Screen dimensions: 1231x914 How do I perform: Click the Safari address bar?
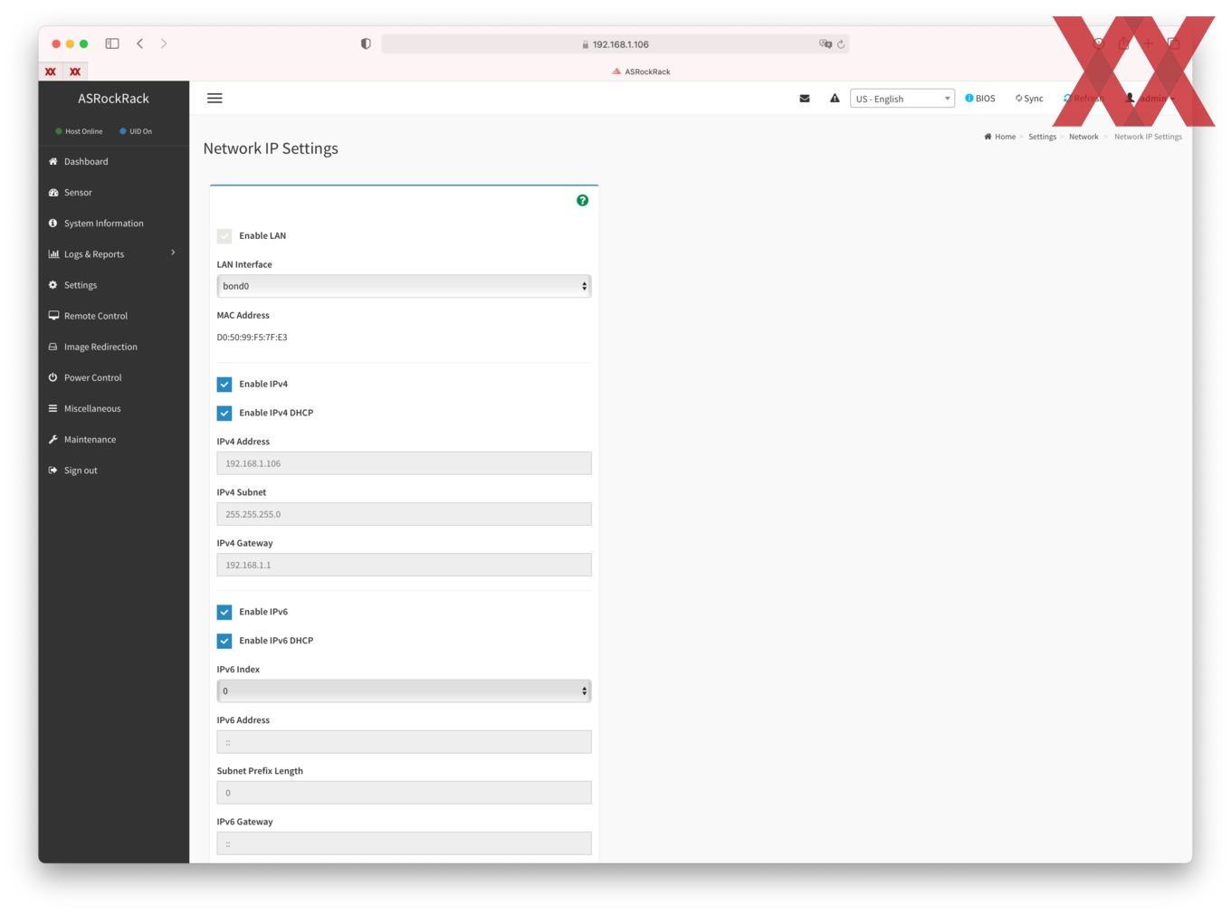tap(615, 43)
